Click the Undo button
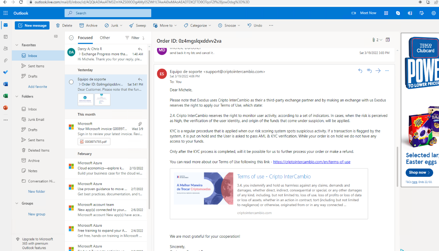The width and height of the screenshot is (439, 251). click(255, 26)
